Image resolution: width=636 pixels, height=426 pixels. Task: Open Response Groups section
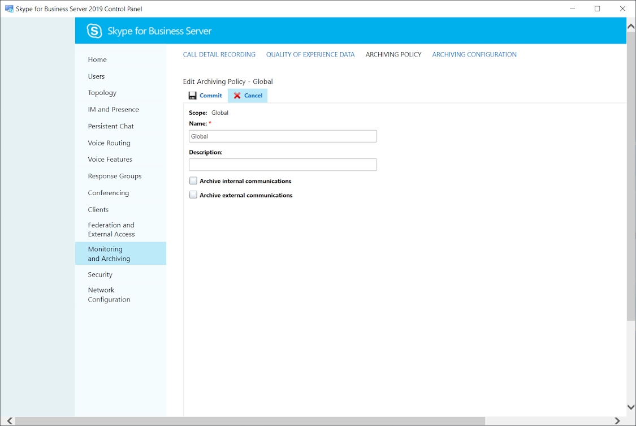[115, 176]
